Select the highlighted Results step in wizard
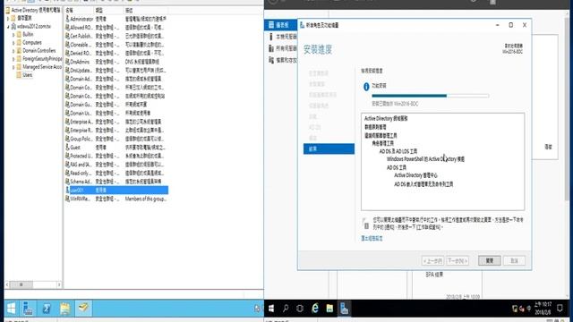573x322 pixels. pos(329,148)
